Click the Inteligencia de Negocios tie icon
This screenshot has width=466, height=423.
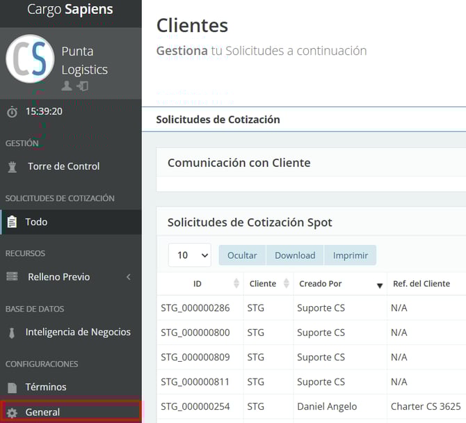[x=12, y=333]
